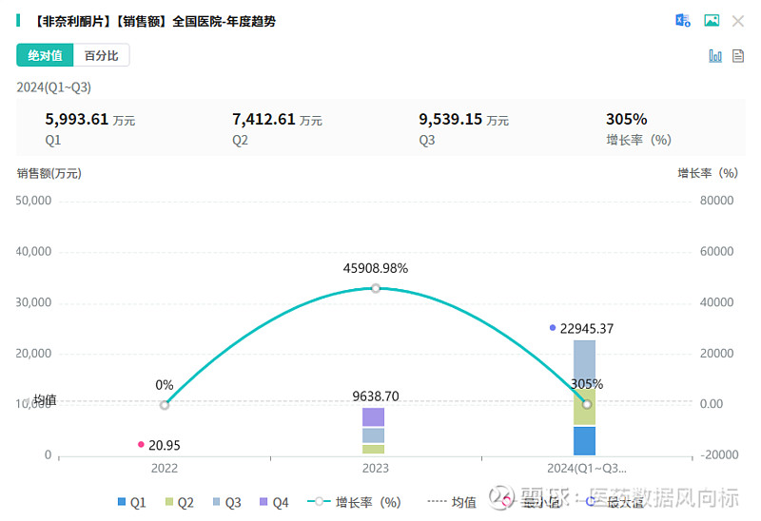Export chart data to Excel icon
761x521 pixels.
(x=683, y=20)
